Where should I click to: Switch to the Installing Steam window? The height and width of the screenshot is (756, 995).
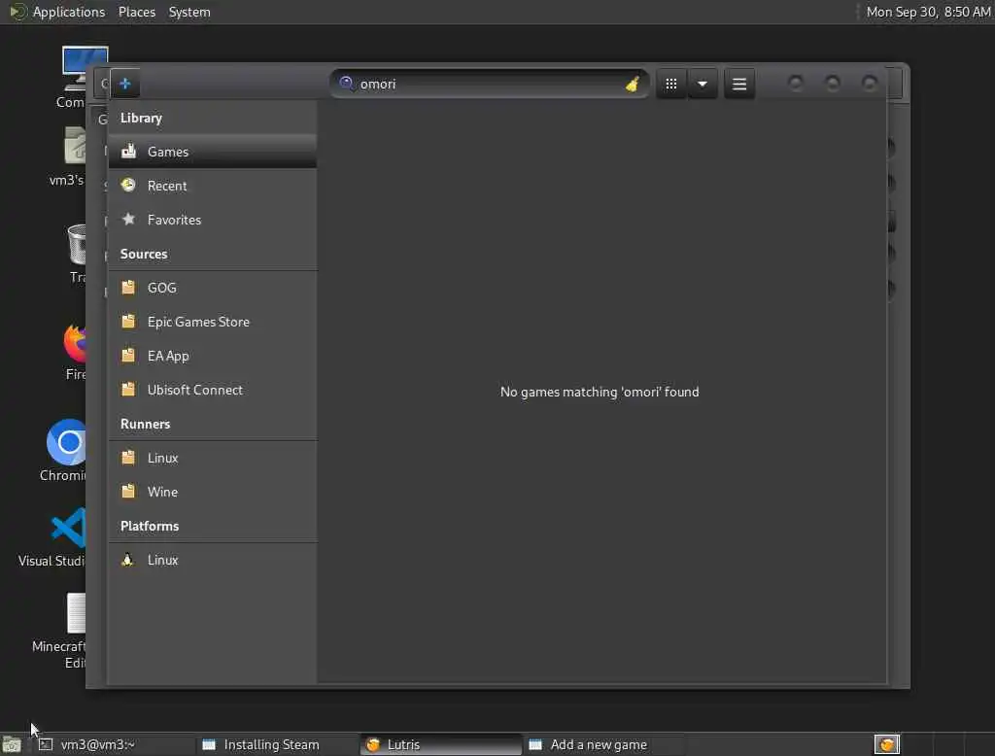[277, 744]
